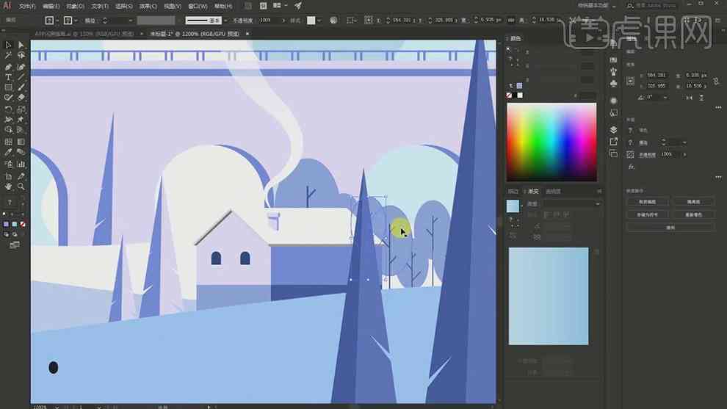
Task: Pick a color from the spectrum picker
Action: pyautogui.click(x=551, y=142)
